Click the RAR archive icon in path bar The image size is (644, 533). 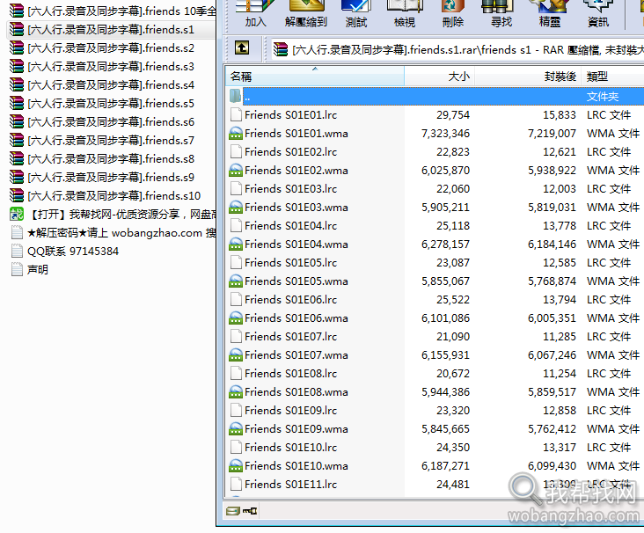[281, 49]
